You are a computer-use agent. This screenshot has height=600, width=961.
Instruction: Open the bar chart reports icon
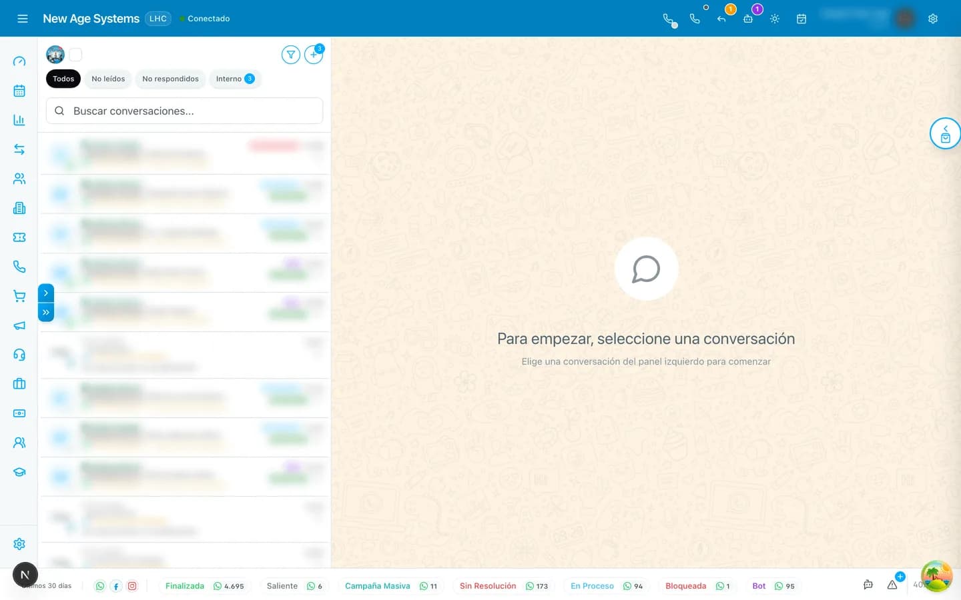coord(19,120)
